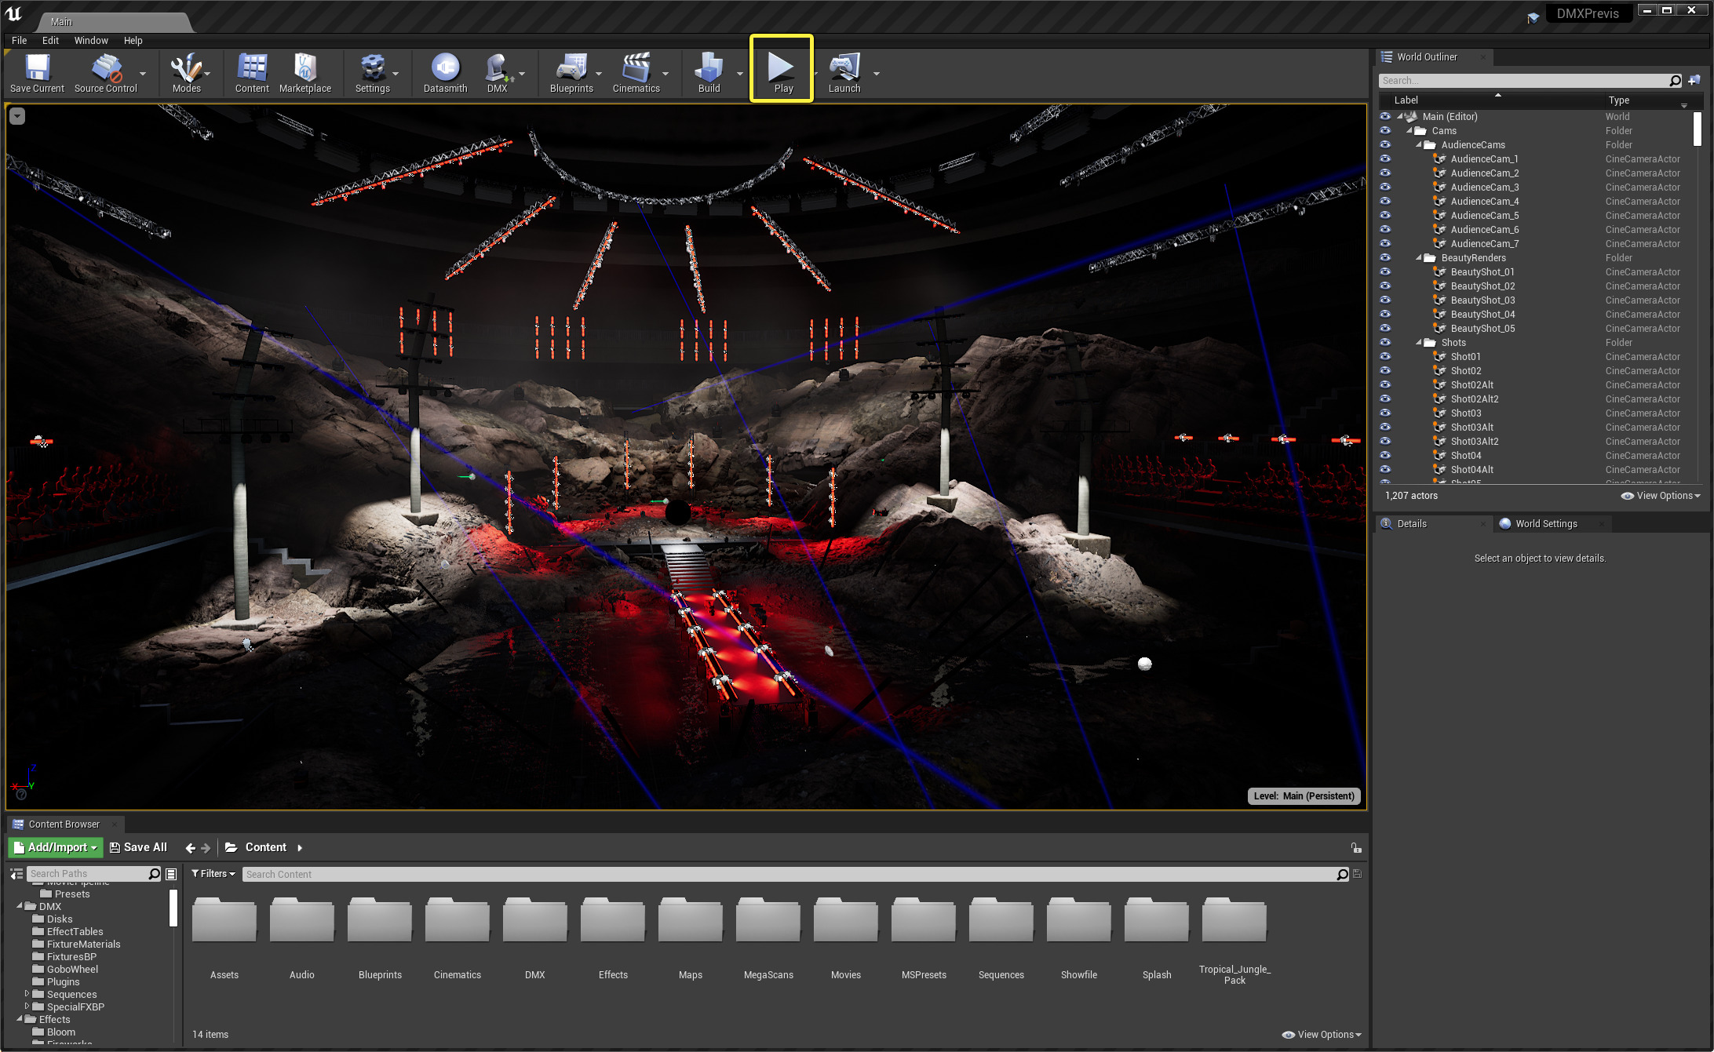
Task: Select the Save Current toolbar icon
Action: click(x=36, y=72)
